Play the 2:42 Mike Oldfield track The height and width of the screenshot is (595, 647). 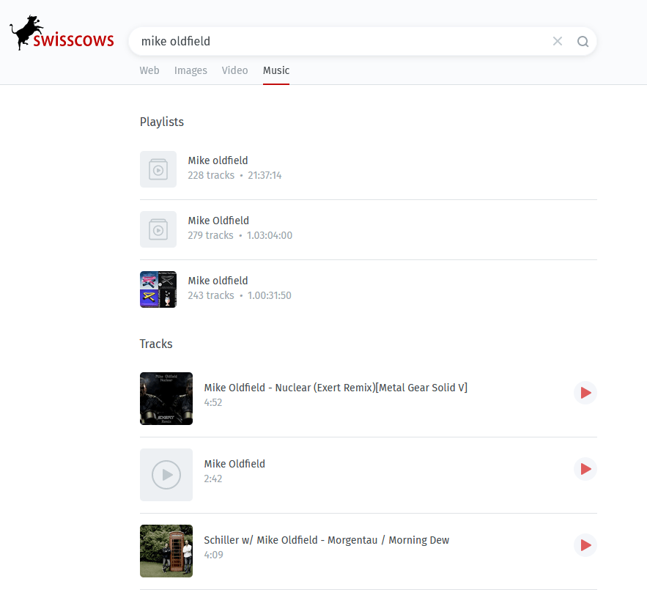[x=585, y=469]
